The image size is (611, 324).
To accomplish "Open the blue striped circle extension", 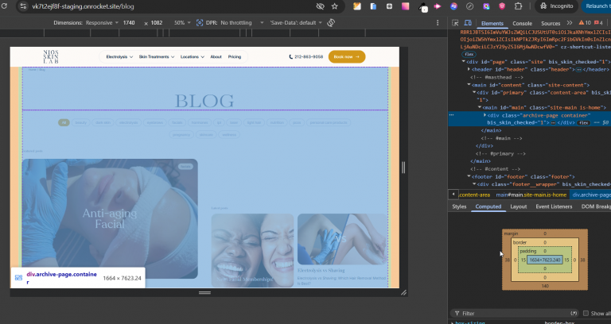I will click(453, 6).
